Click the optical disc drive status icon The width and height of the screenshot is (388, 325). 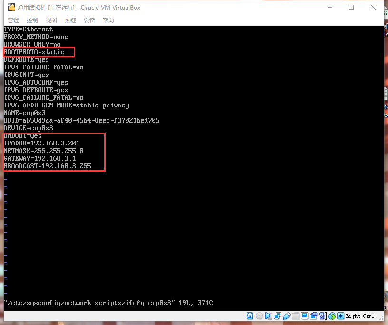(259, 316)
